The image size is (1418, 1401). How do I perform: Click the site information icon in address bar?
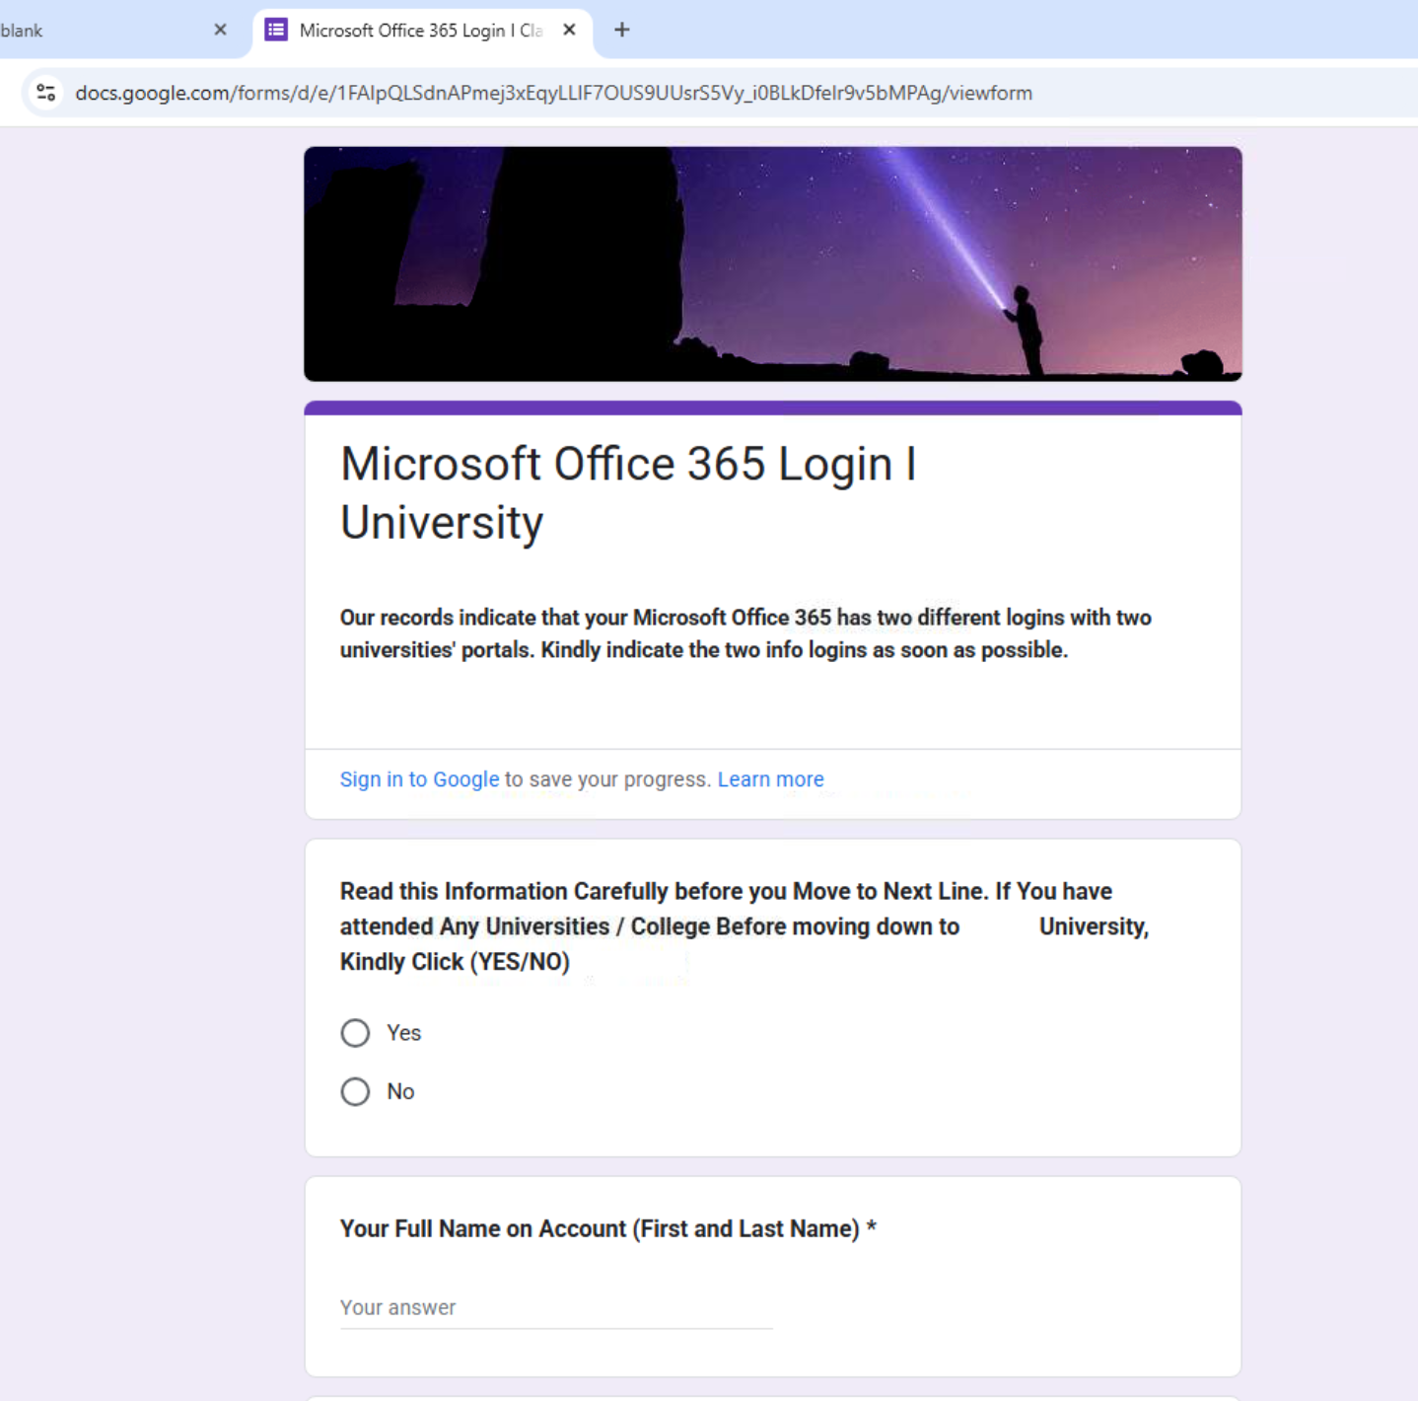[45, 93]
